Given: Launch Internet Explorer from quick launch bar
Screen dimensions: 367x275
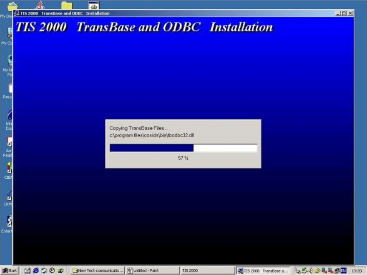Looking at the screenshot, I should (x=36, y=270).
